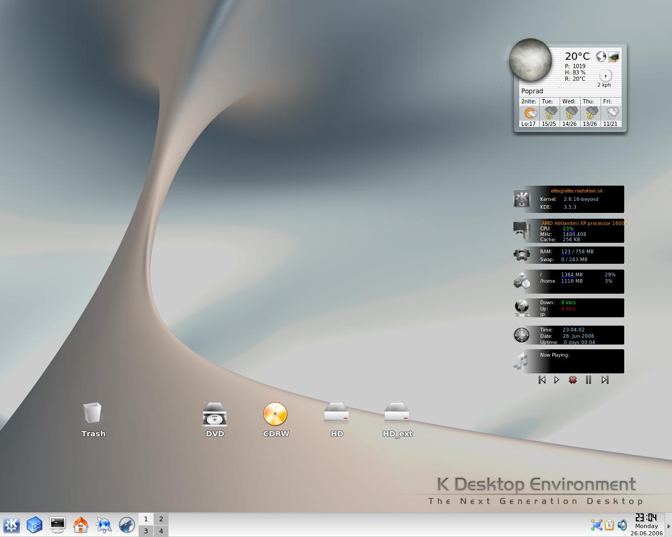Launch amaroK wolf icon in panel
The width and height of the screenshot is (672, 537).
coord(127,525)
